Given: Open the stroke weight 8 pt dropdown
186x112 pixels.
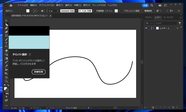Looking at the screenshot, I should click(x=58, y=11).
